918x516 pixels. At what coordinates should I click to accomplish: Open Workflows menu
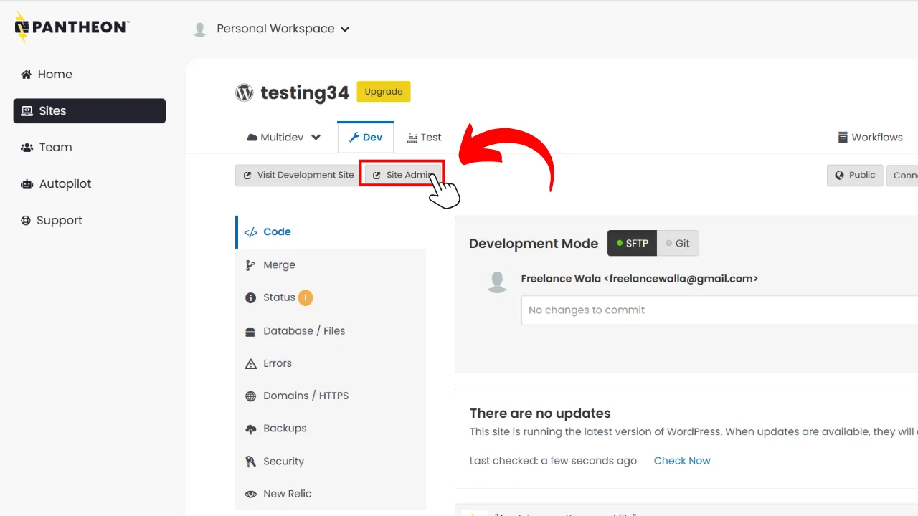871,138
